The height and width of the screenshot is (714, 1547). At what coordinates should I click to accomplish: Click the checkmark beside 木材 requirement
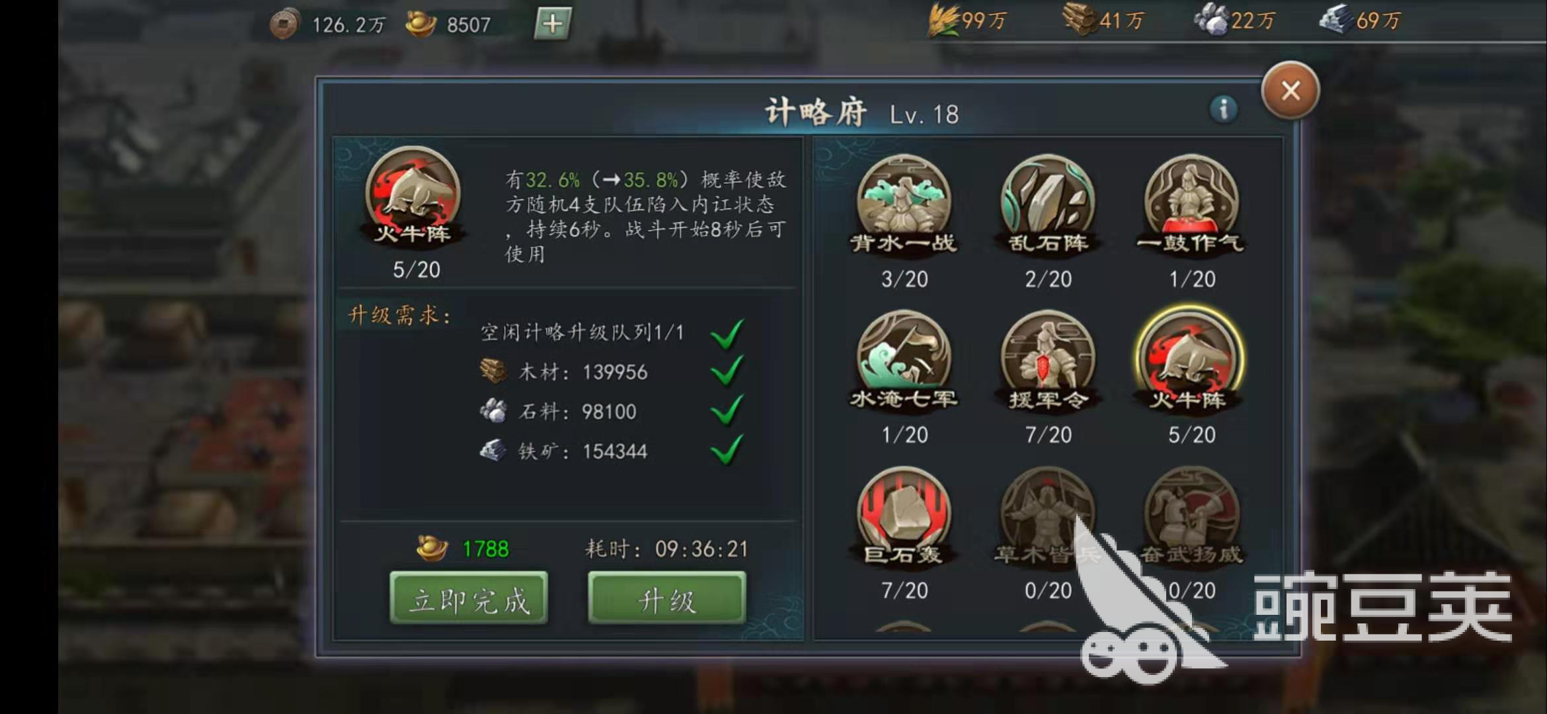727,370
